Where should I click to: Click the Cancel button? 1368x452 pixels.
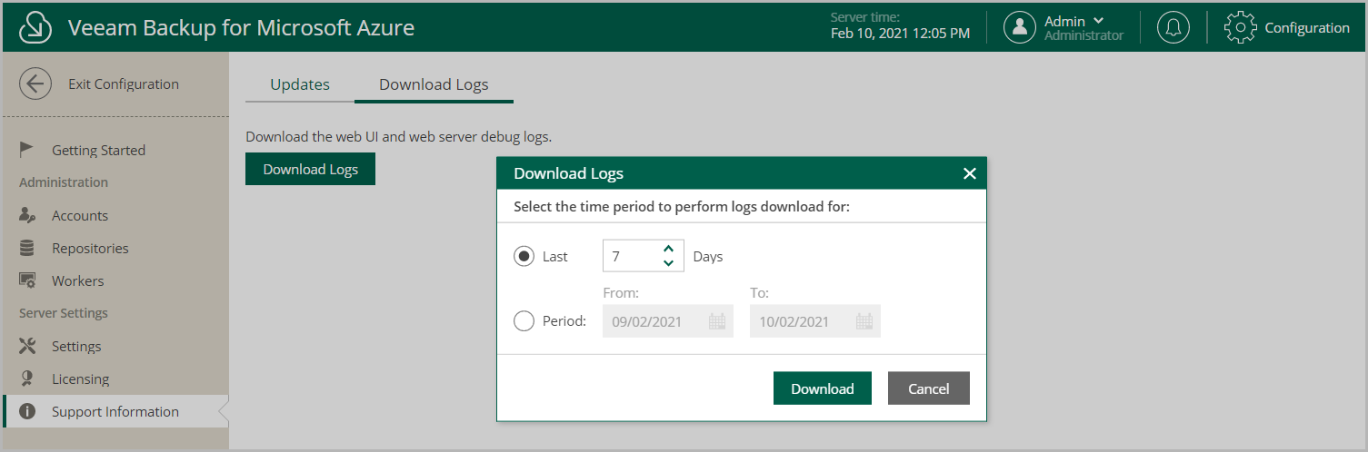pyautogui.click(x=929, y=388)
